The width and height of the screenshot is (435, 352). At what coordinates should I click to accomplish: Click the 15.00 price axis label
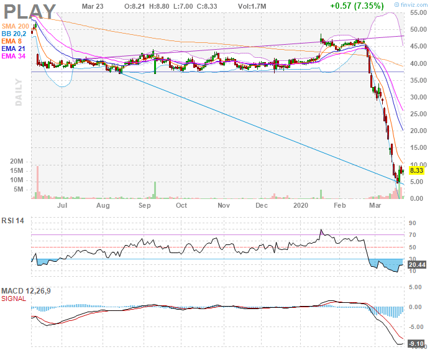pos(418,147)
